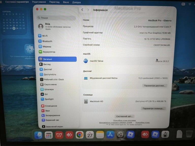
Task: Open Trash in the Dock
Action: tap(189, 134)
